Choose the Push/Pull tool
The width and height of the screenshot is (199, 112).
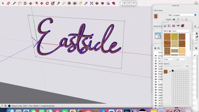coord(30,3)
